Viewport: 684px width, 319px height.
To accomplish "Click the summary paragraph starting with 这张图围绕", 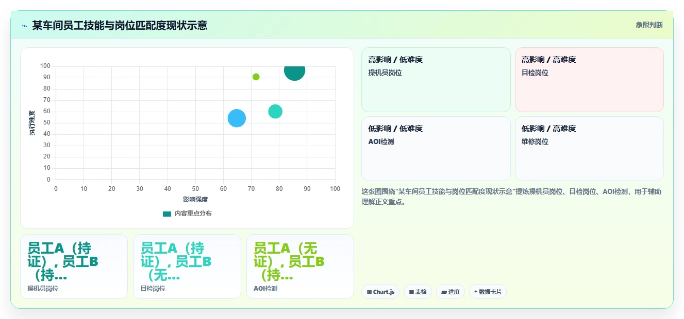I will [512, 197].
